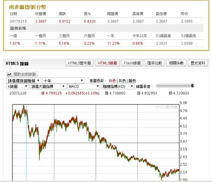Click the change value 0.0102
This screenshot has width=212, height=182.
pyautogui.click(x=65, y=21)
